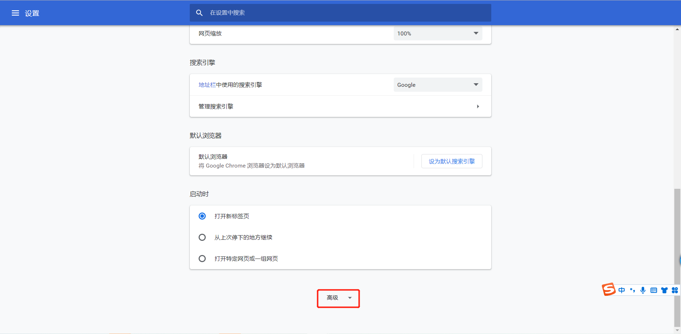Click the Sogou microphone voice input icon

coord(643,290)
